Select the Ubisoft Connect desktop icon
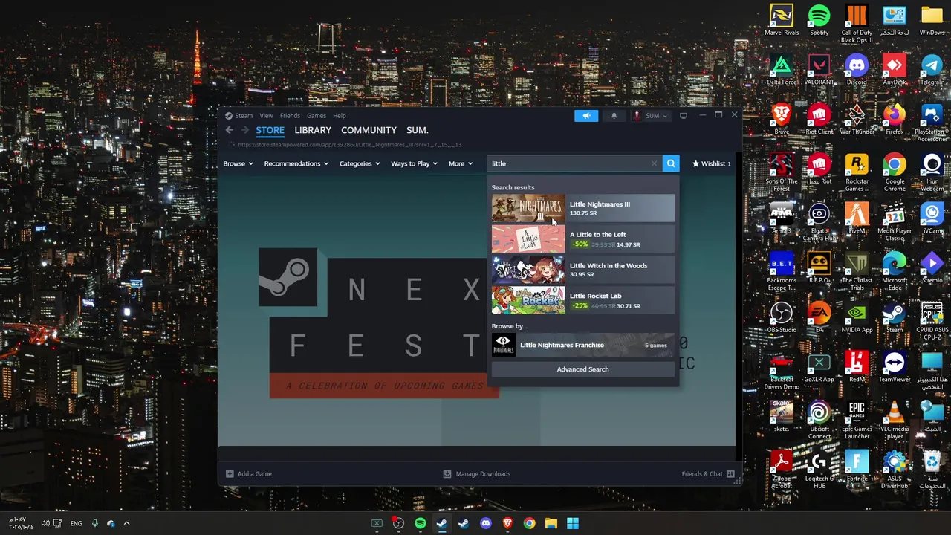Viewport: 951px width, 535px height. [x=819, y=420]
